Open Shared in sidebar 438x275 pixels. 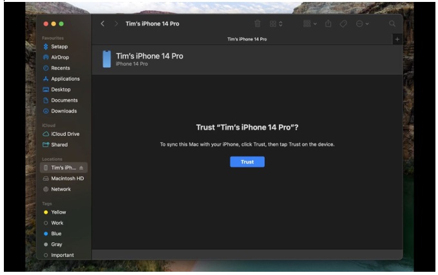tap(59, 145)
